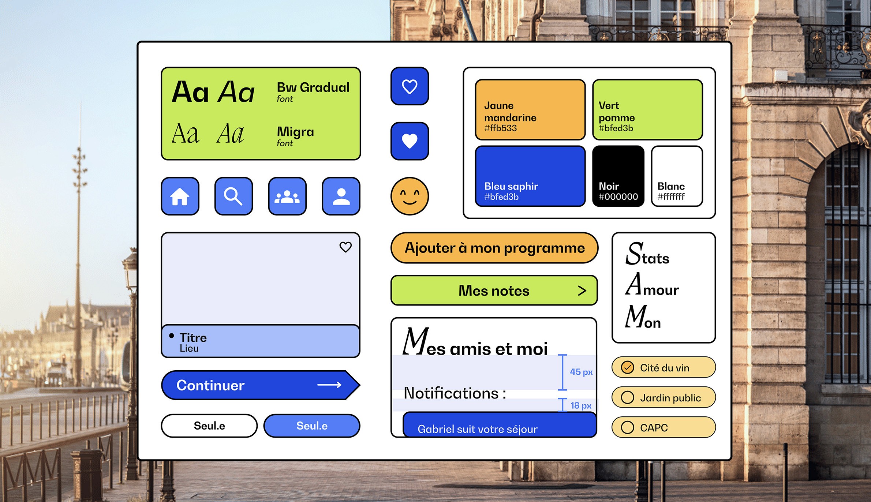Pick the Jaune mandarine color swatch
Screen dimensions: 871x502
click(x=530, y=110)
